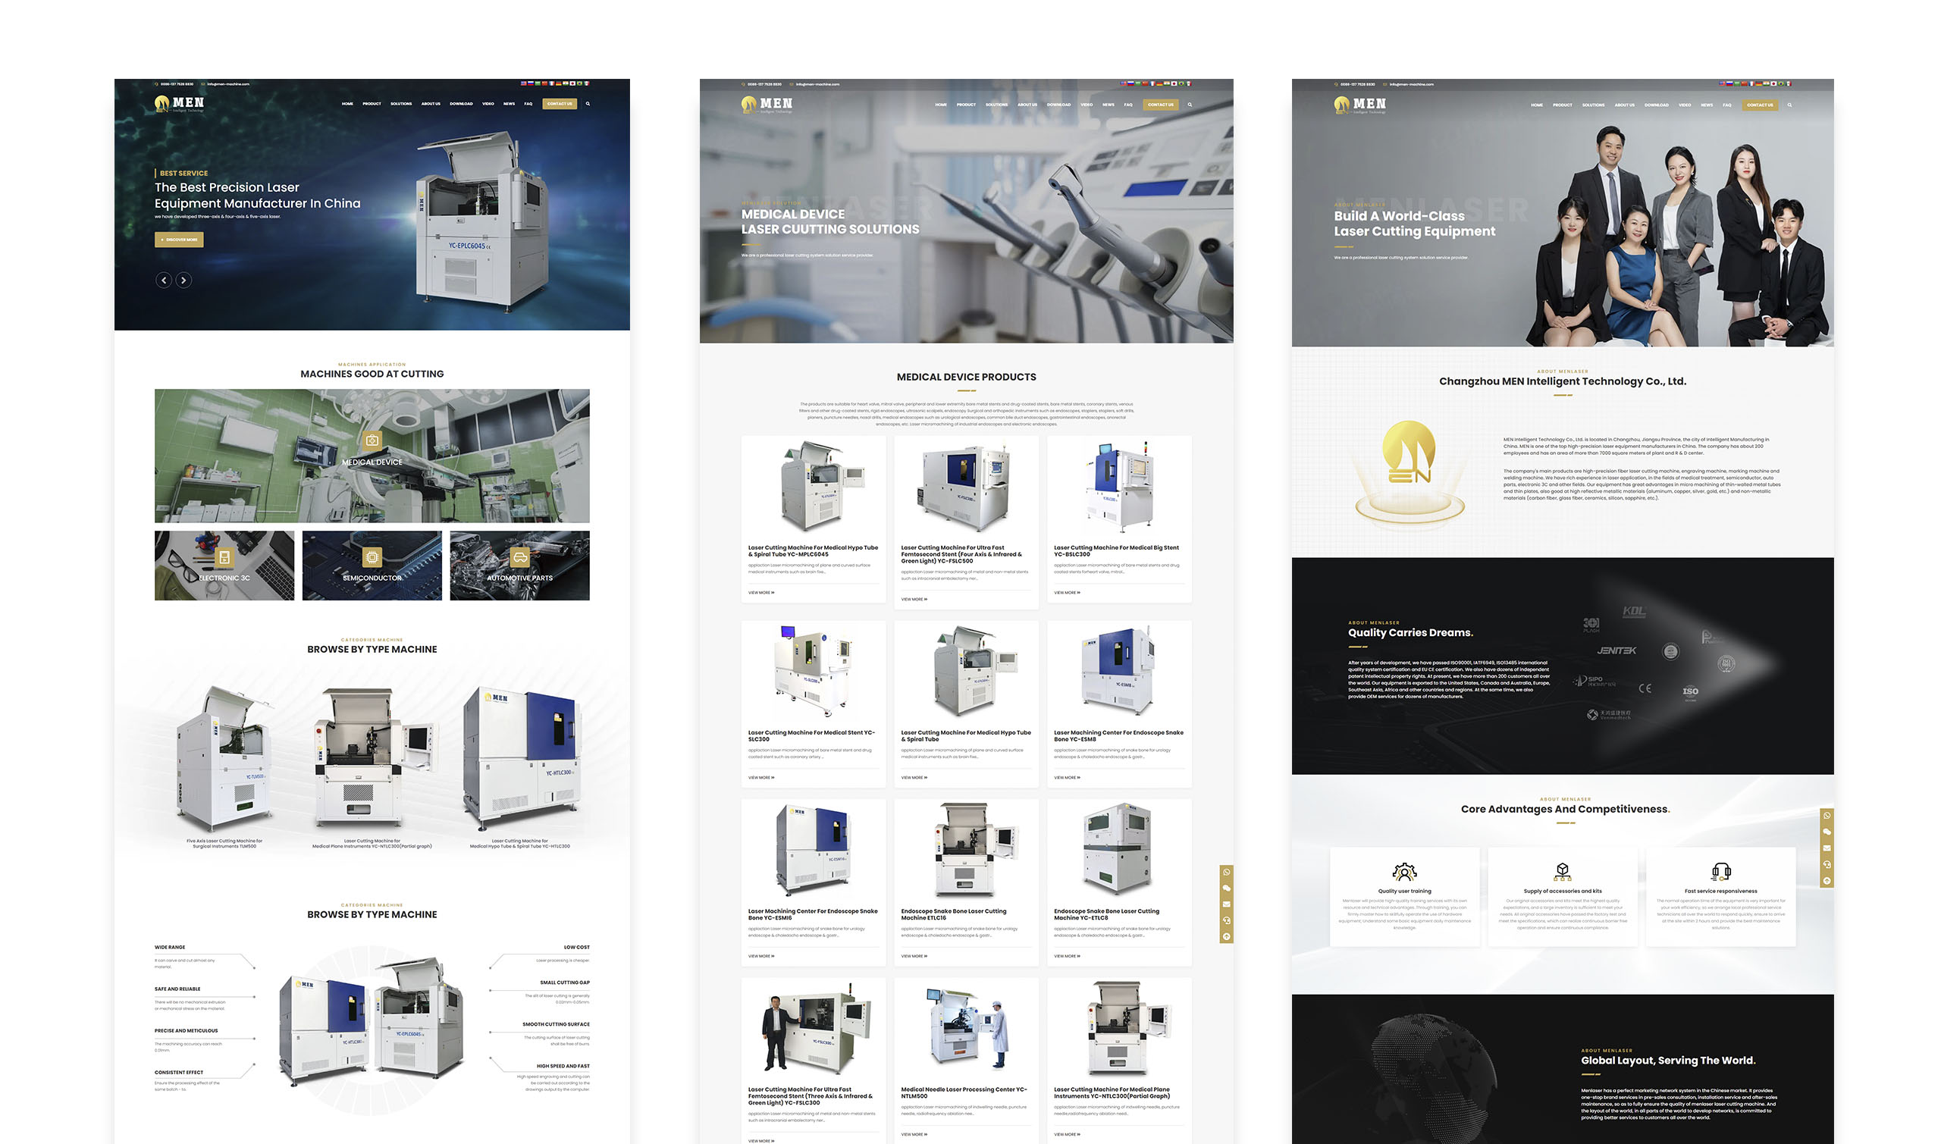
Task: Open Solutions menu on the medical device banner page
Action: pos(996,105)
